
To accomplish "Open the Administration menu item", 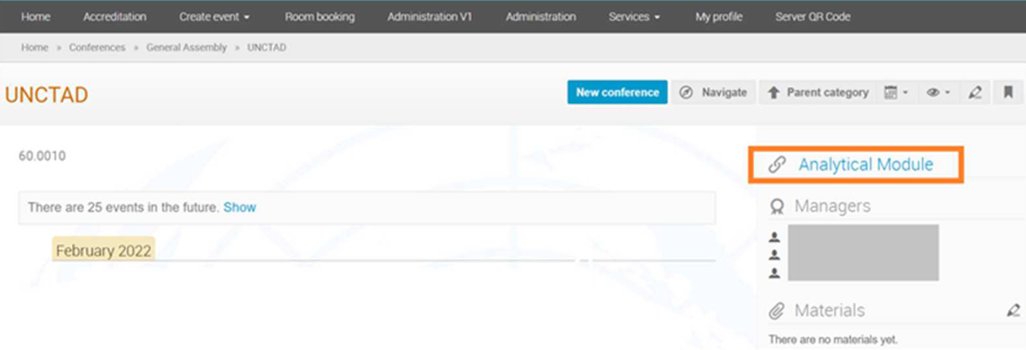I will 541,17.
